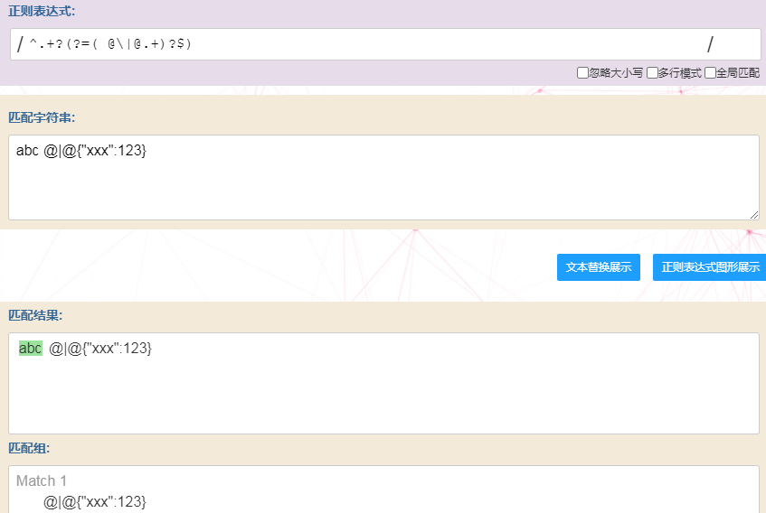Click the regular expression pattern input
The width and height of the screenshot is (766, 513).
coord(362,44)
